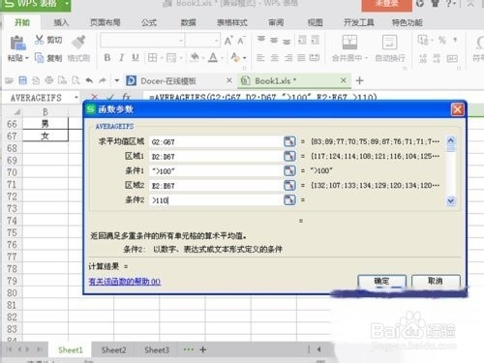Open the 插入 ribbon tab
The image size is (484, 363).
click(x=61, y=22)
